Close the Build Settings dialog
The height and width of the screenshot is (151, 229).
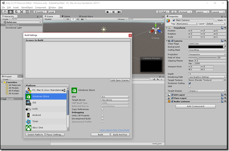coord(130,35)
